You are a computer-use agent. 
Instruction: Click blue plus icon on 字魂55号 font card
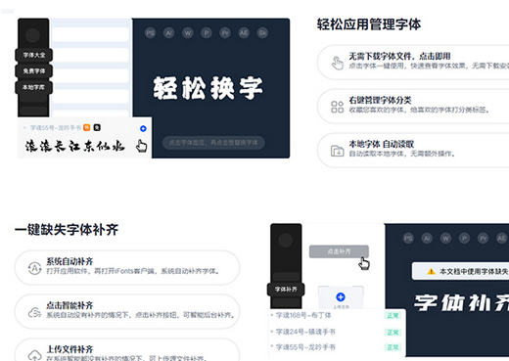[x=143, y=128]
